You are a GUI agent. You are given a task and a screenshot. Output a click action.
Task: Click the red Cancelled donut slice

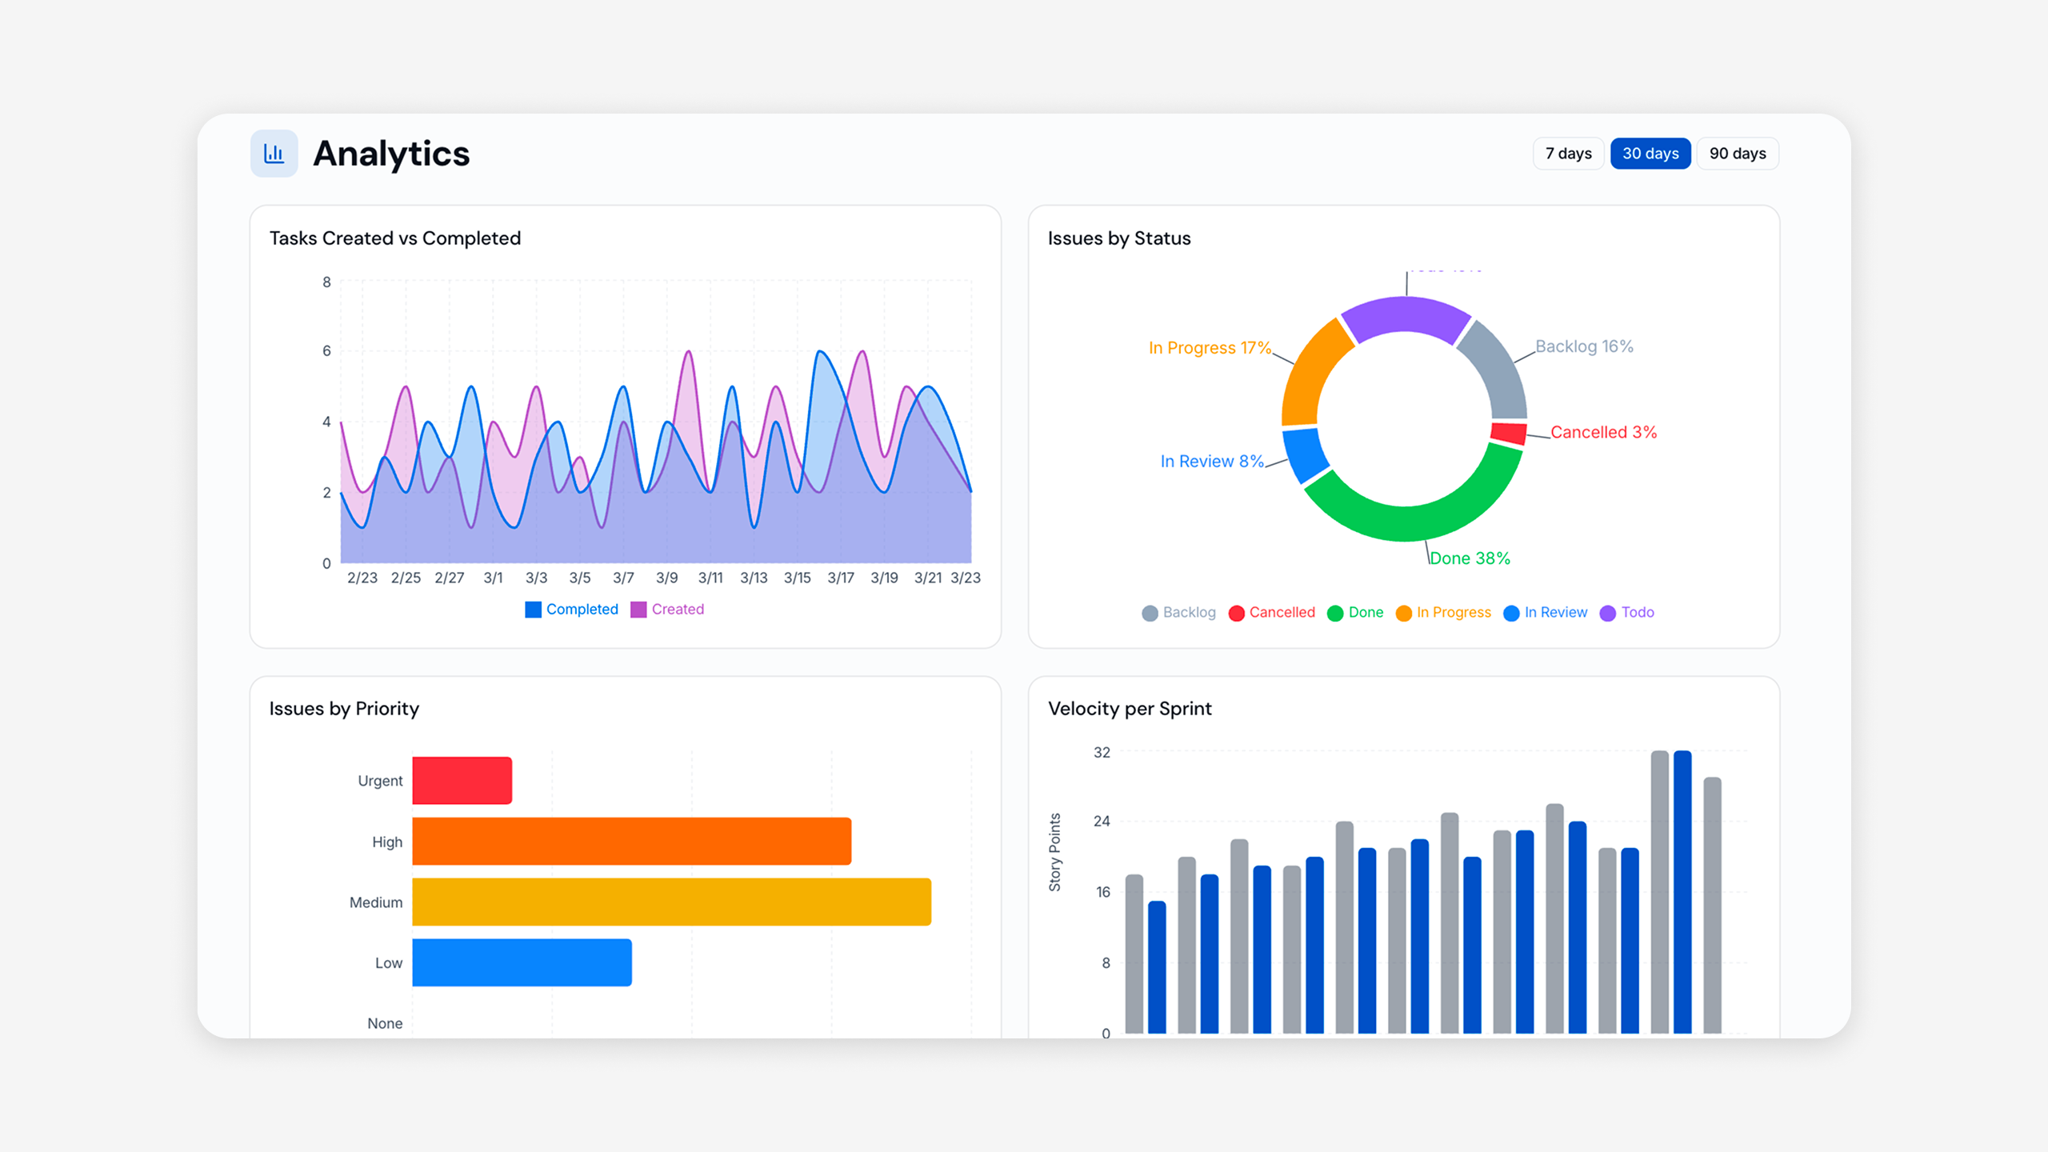1509,433
